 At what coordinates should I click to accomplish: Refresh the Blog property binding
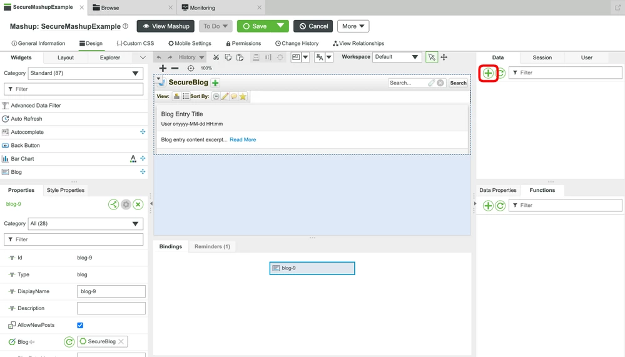(x=69, y=342)
